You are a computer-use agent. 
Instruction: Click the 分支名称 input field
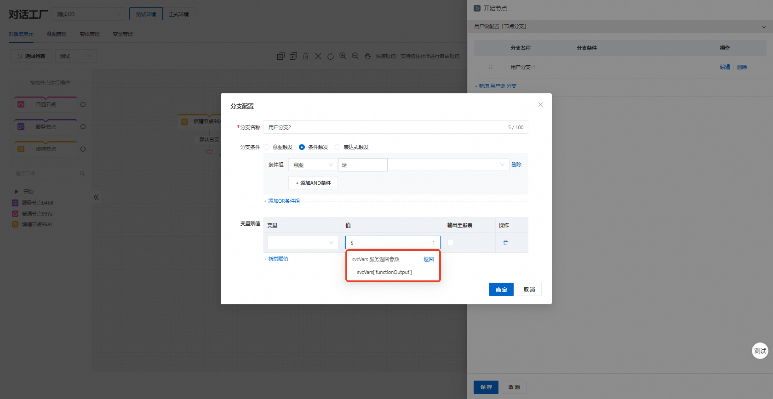click(396, 127)
